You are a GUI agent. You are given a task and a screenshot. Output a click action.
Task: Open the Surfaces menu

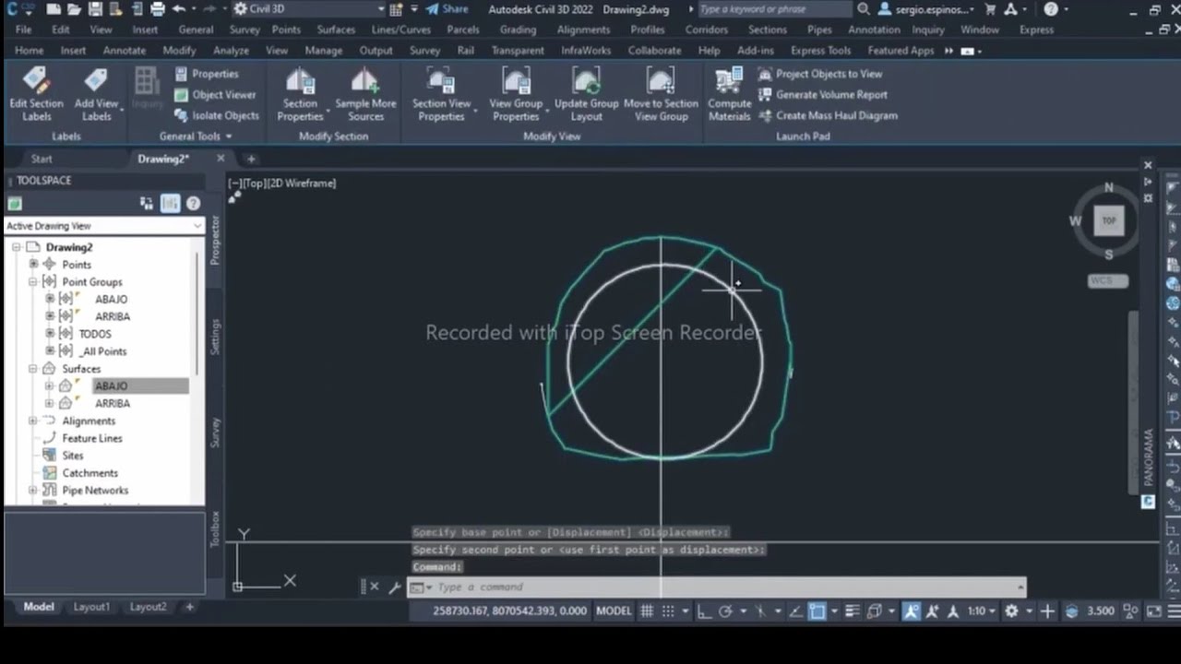tap(336, 30)
